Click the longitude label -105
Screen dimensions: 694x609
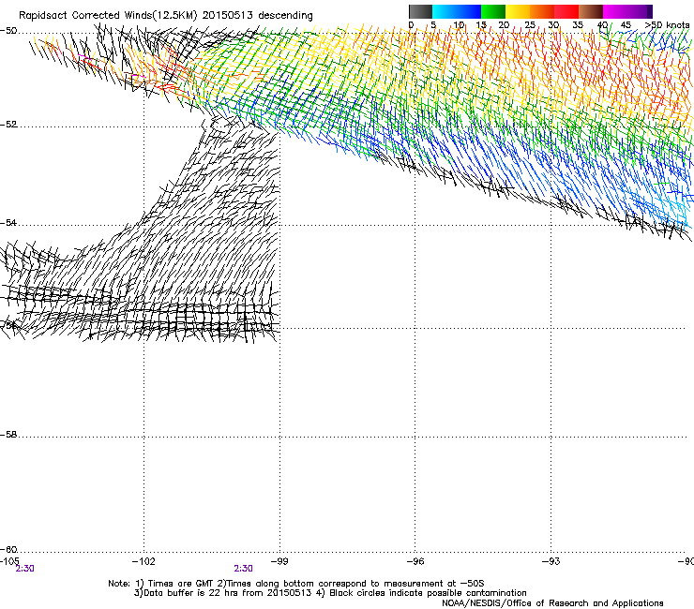click(x=9, y=561)
